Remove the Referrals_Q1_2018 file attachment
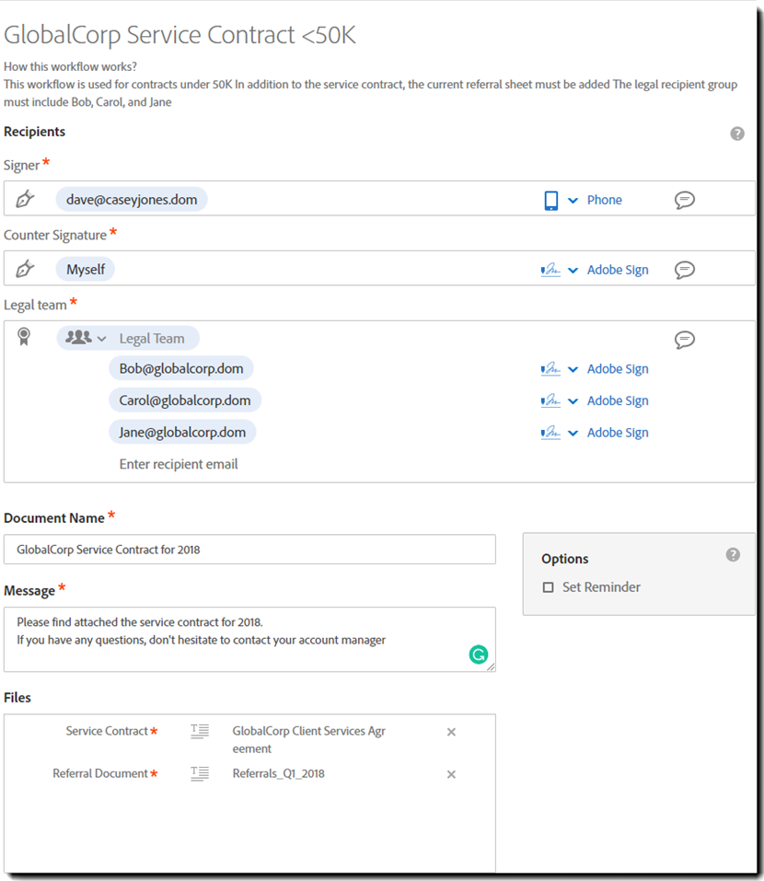The height and width of the screenshot is (881, 764). (451, 774)
